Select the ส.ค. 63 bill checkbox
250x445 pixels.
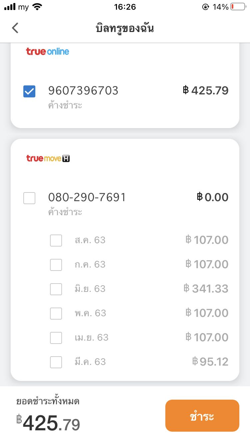pos(56,240)
